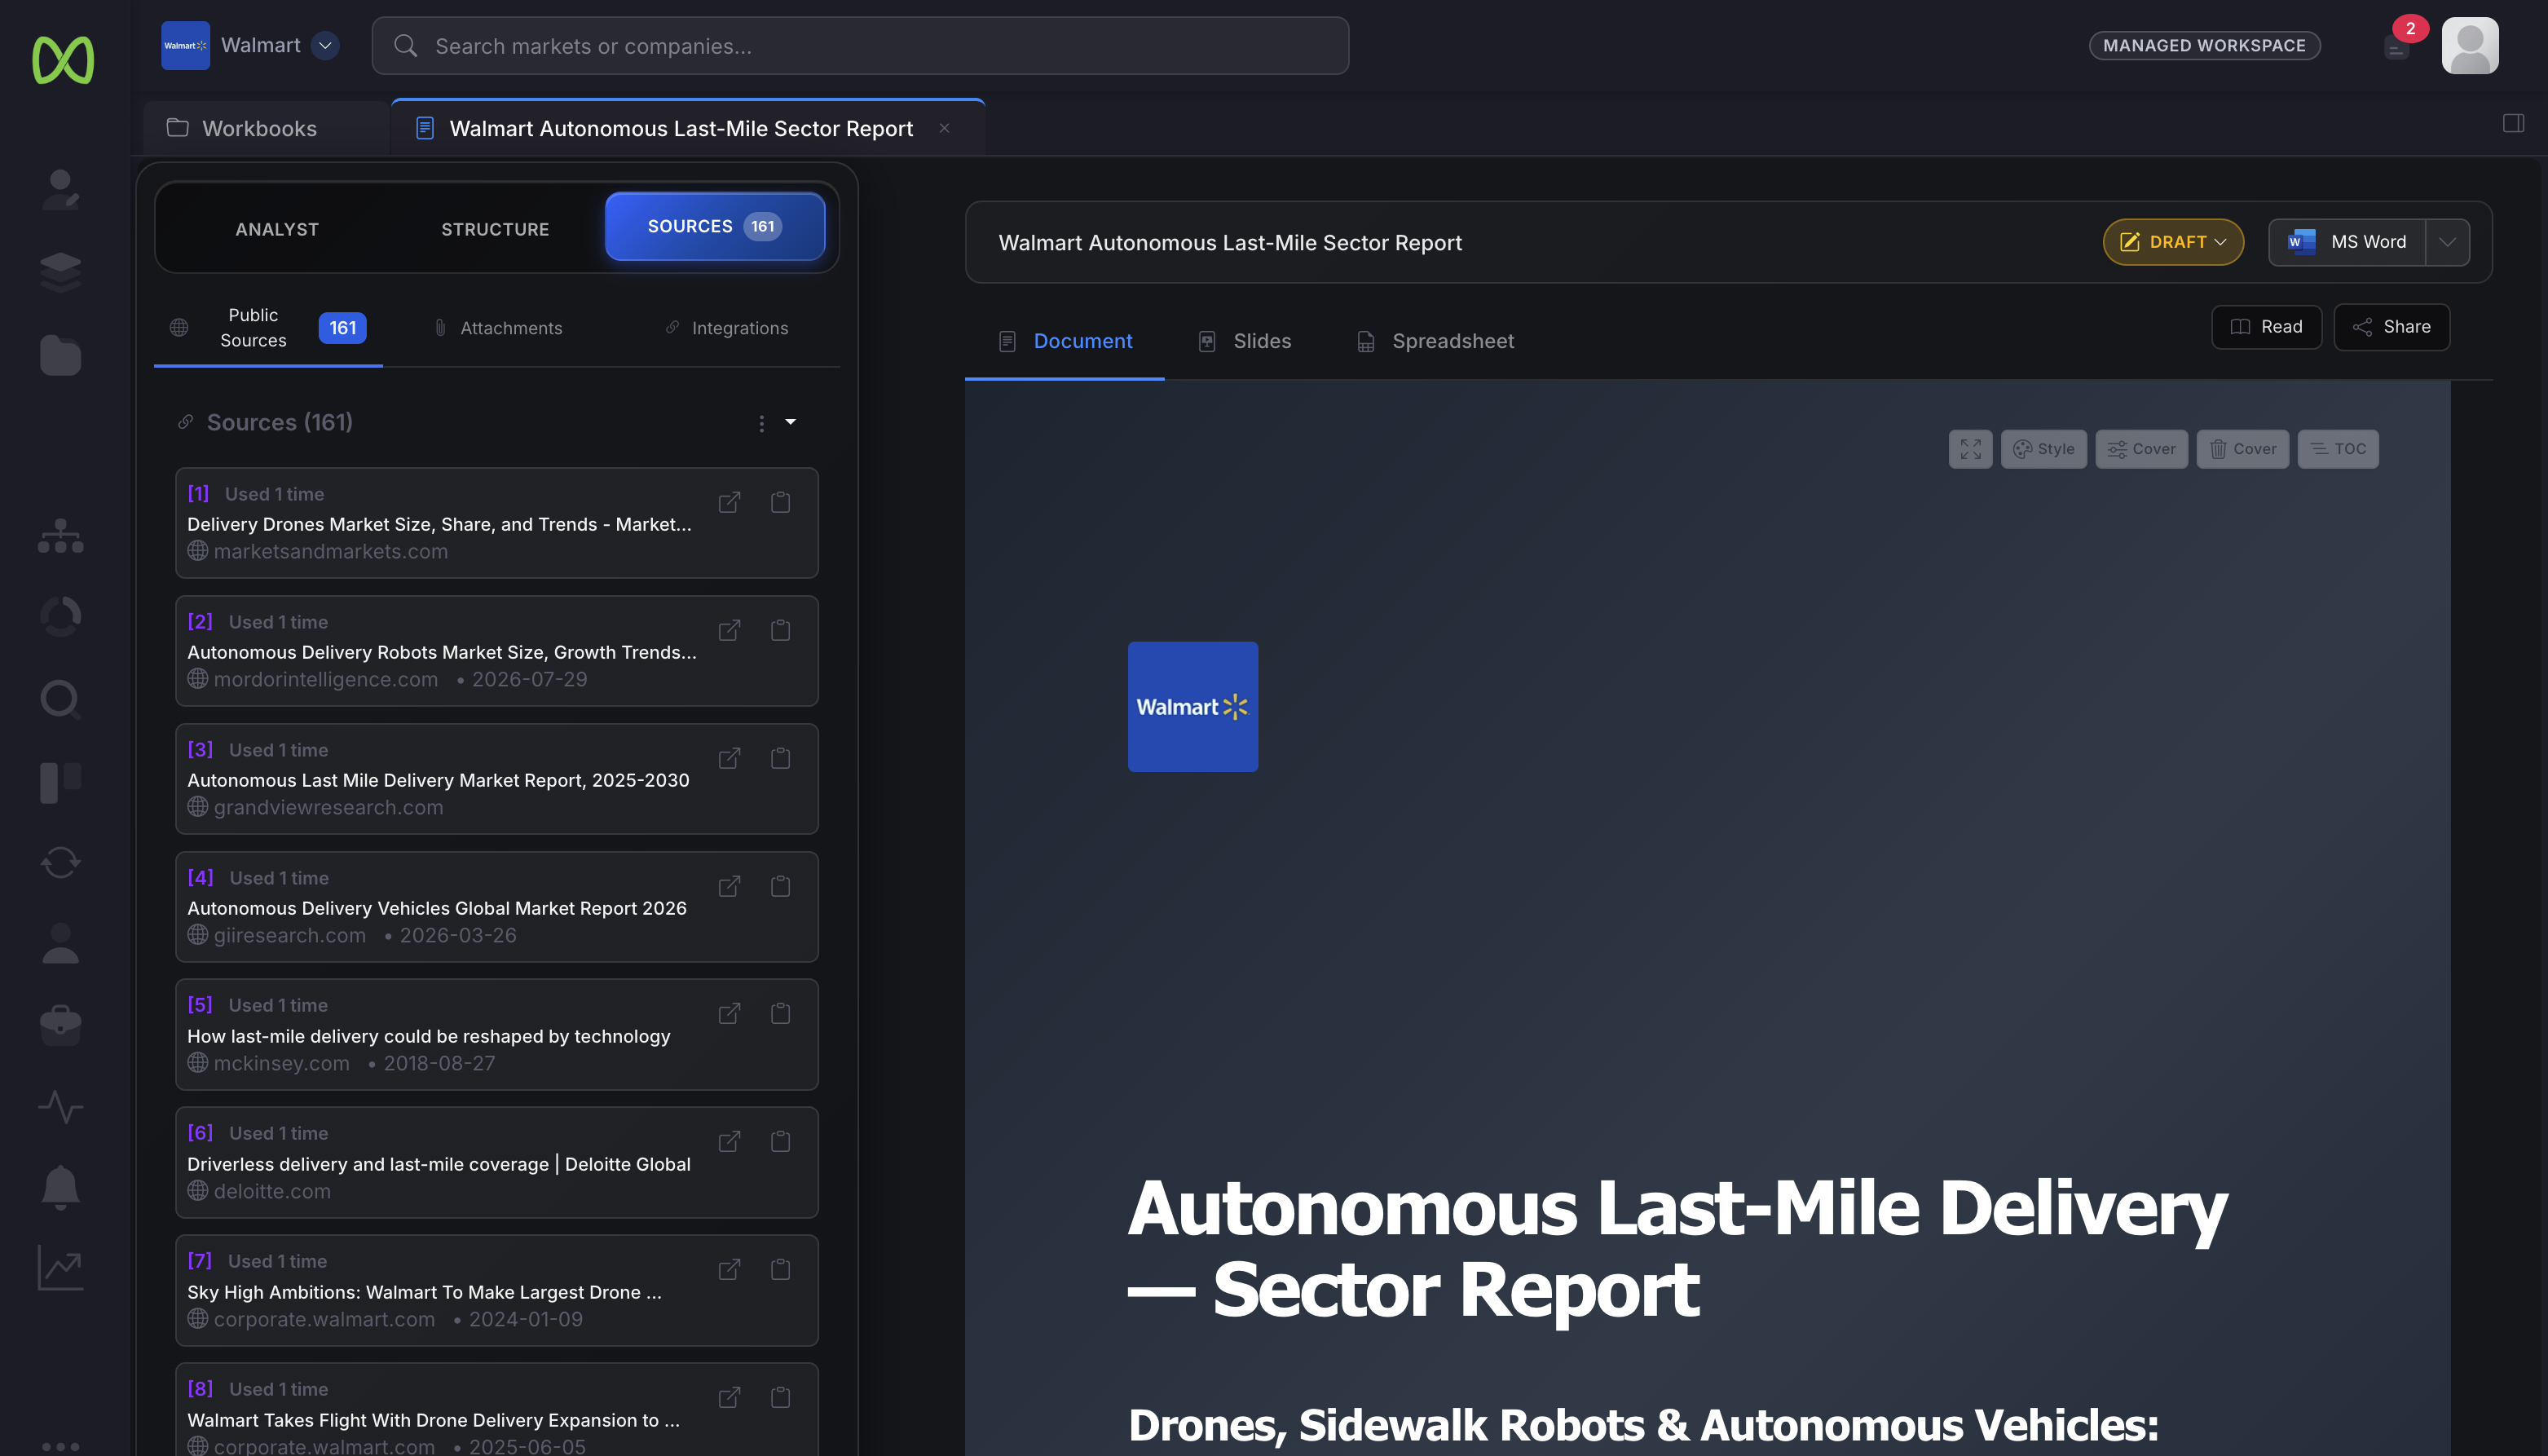Viewport: 2548px width, 1456px height.
Task: Select source title 'Autonomous Last Mile Delivery Market Report, 2025-2030'
Action: pyautogui.click(x=438, y=780)
